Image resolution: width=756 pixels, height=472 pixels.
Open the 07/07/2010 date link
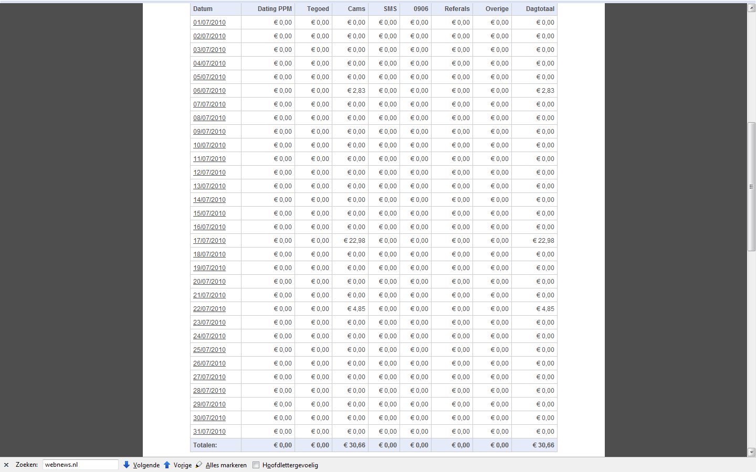[209, 104]
